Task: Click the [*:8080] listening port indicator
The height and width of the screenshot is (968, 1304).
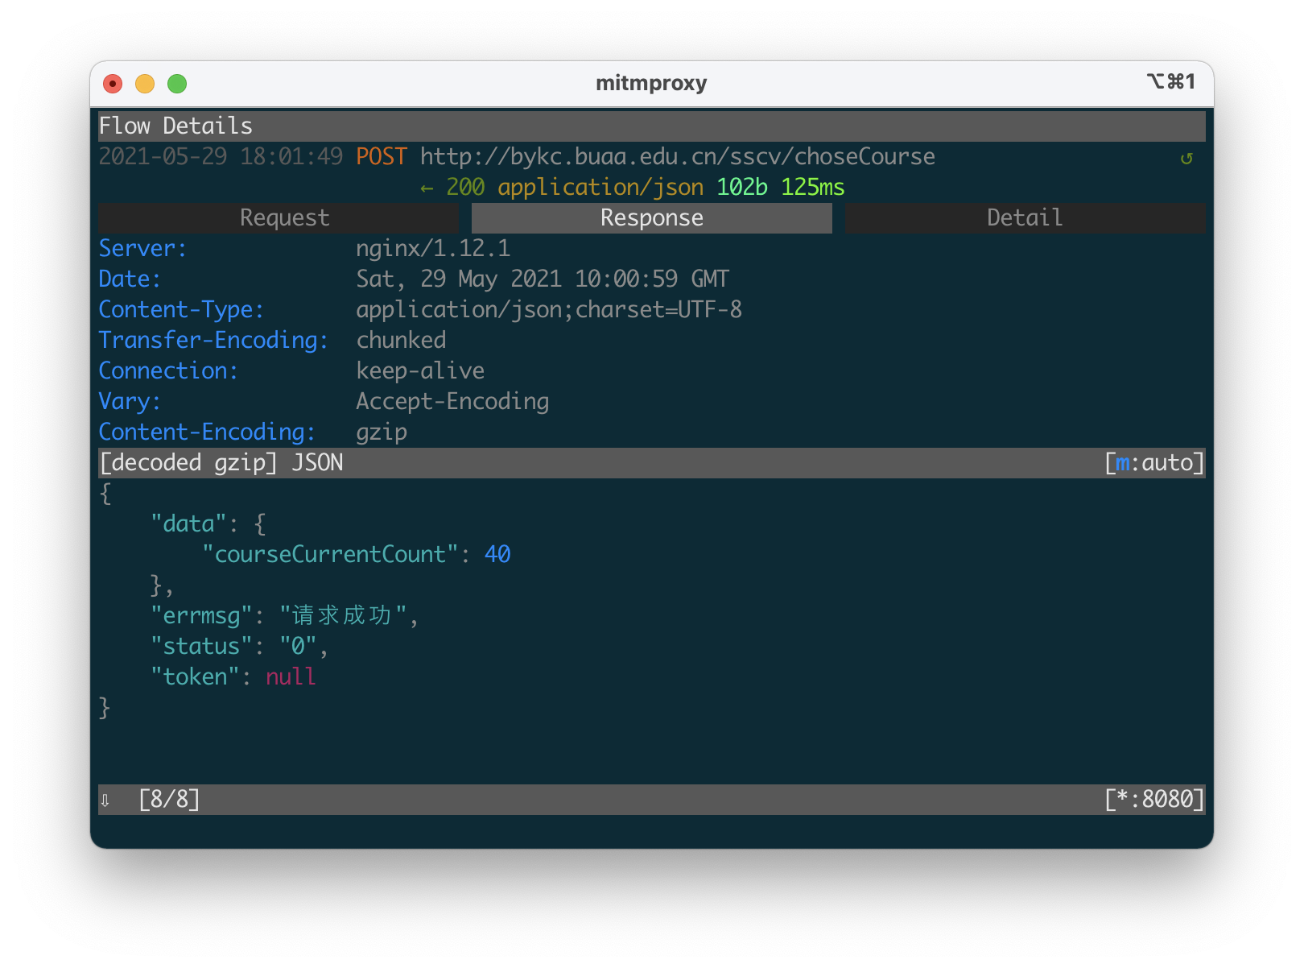Action: pyautogui.click(x=1154, y=800)
